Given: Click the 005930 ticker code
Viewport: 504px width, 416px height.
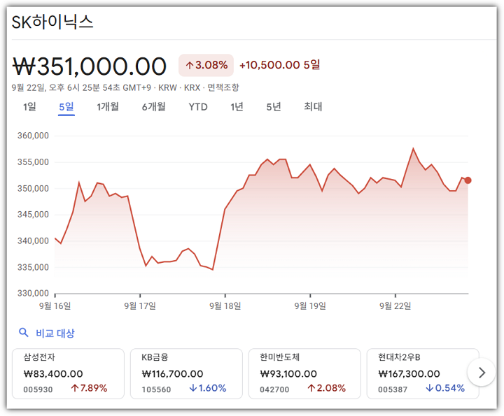Looking at the screenshot, I should [38, 389].
